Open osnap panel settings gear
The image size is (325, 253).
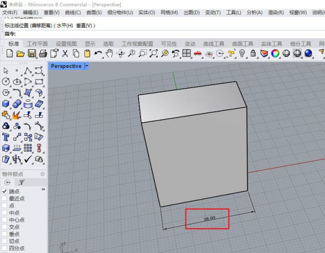click(x=43, y=174)
